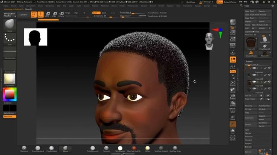The height and width of the screenshot is (155, 277).
Task: Open Lightbox Tools browser
Action: (258, 31)
